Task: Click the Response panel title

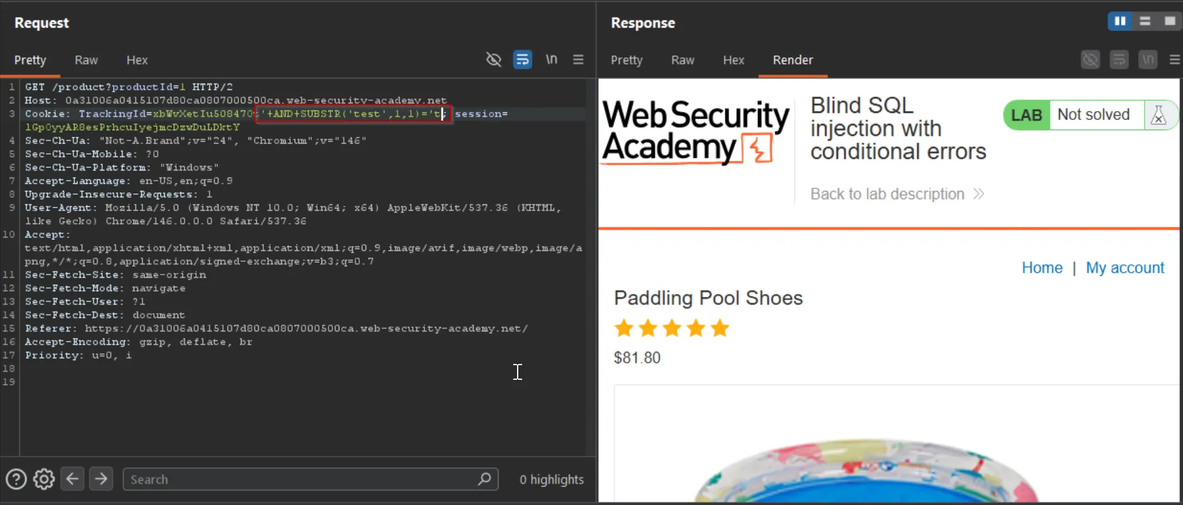Action: click(643, 23)
